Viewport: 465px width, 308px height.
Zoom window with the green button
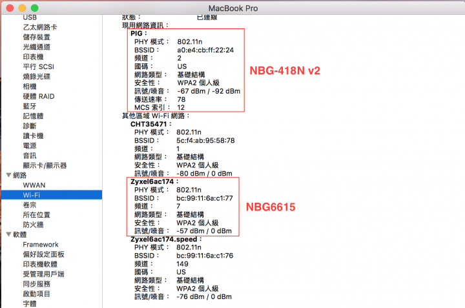point(35,8)
